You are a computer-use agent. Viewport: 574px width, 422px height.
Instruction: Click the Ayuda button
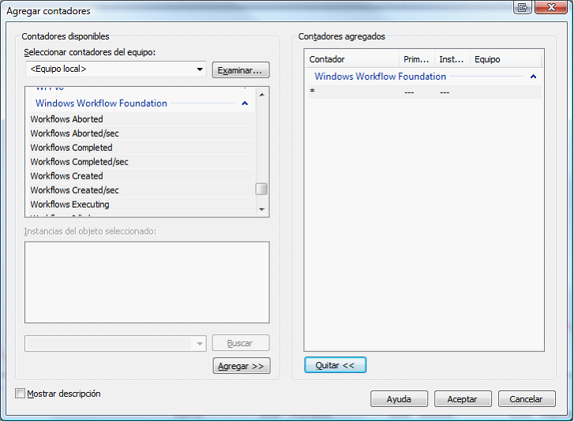tap(399, 399)
